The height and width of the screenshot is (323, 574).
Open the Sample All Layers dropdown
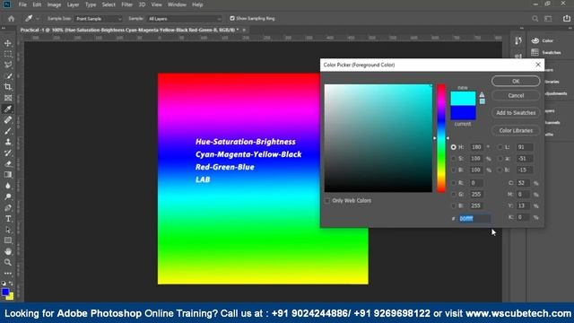(185, 19)
